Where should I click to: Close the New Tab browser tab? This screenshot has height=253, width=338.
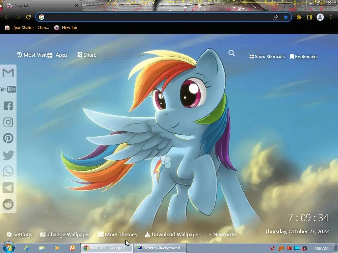pyautogui.click(x=77, y=6)
